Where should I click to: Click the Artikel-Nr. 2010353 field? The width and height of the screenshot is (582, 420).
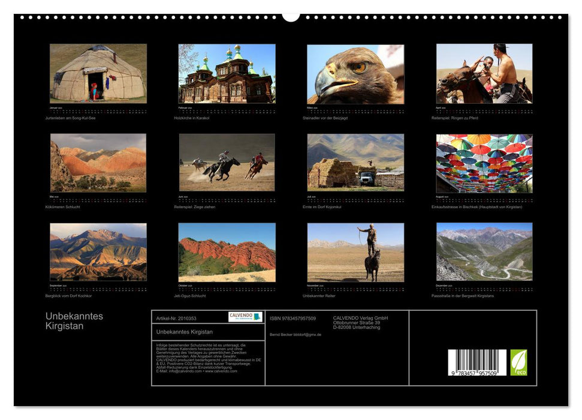click(177, 318)
